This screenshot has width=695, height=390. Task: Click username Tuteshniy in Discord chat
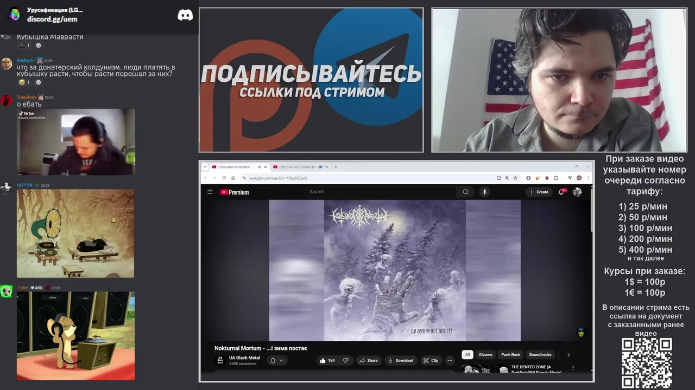(26, 97)
